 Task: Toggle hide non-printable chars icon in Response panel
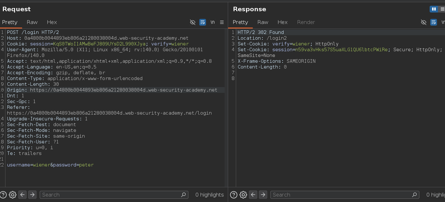pyautogui.click(x=424, y=22)
